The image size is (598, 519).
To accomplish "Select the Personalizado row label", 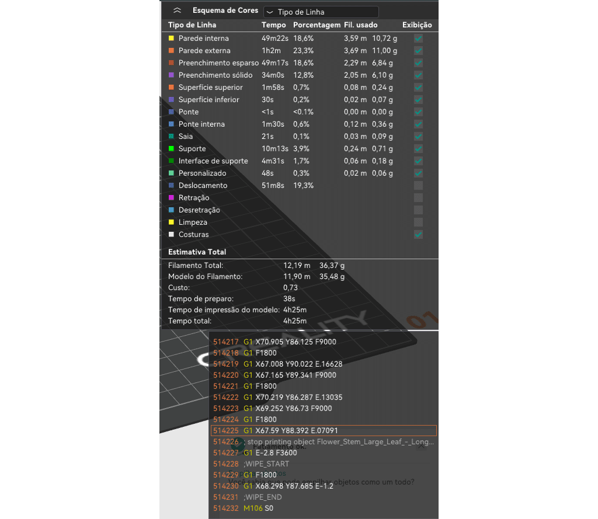I will (202, 173).
